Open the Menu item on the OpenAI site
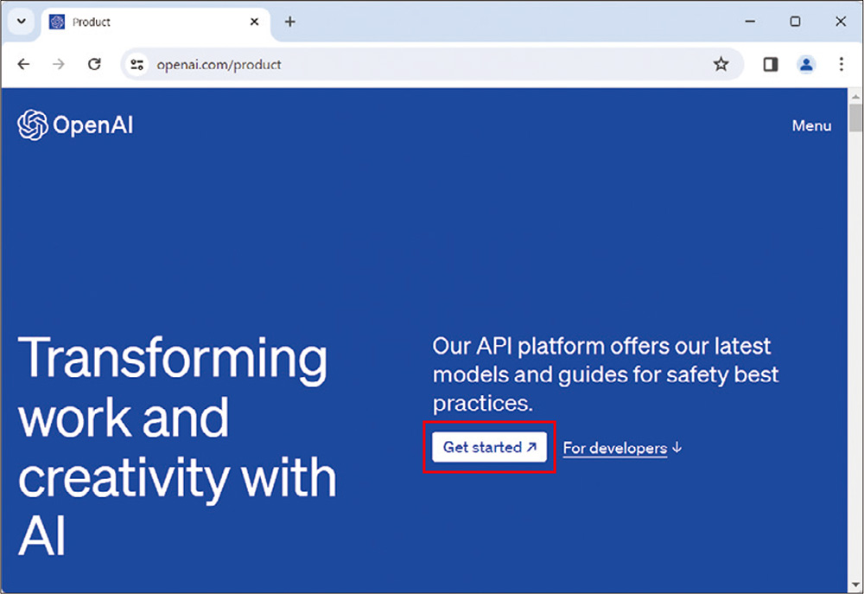The width and height of the screenshot is (864, 594). [811, 125]
